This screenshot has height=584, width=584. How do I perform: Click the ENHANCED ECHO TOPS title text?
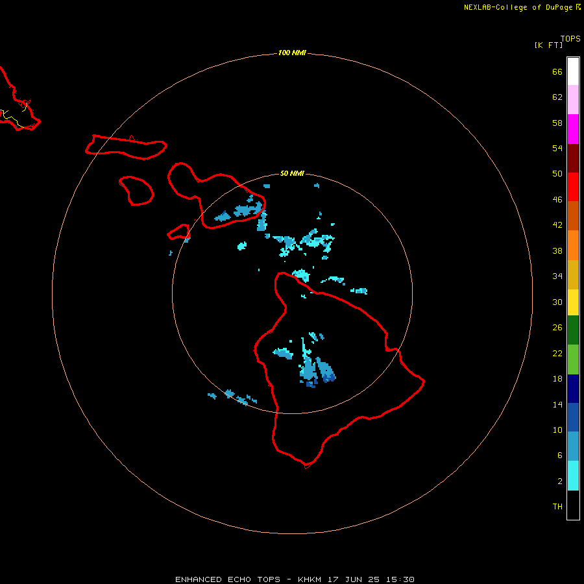(228, 579)
